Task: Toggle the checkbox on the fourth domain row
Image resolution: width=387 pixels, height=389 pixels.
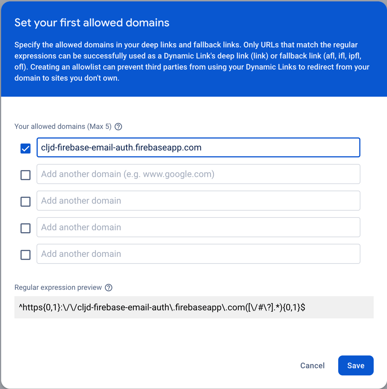Action: (x=25, y=228)
